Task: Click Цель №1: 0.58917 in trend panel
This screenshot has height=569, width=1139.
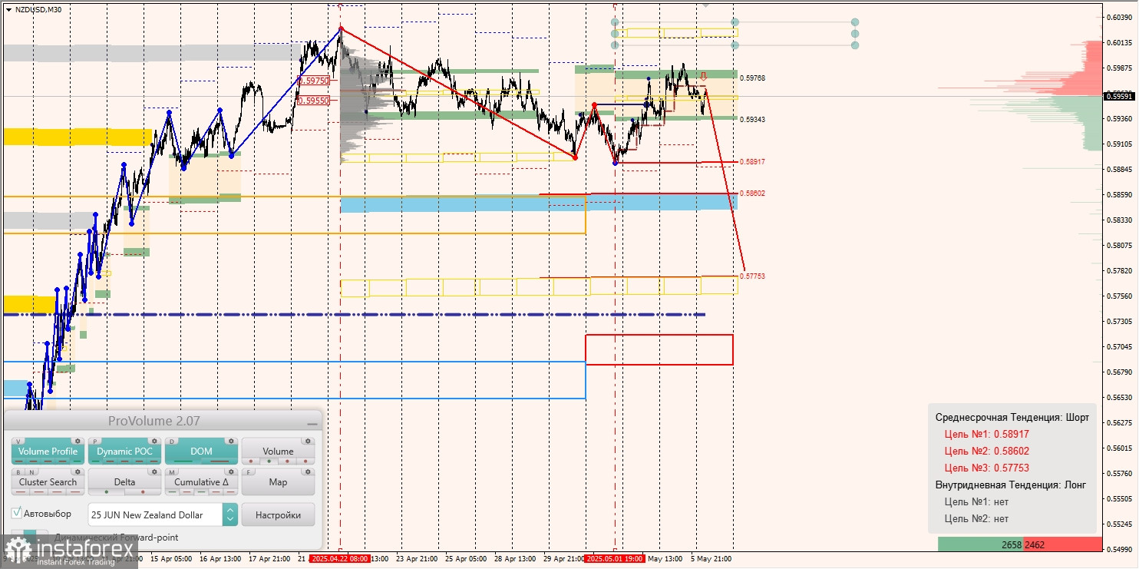Action: coord(986,434)
